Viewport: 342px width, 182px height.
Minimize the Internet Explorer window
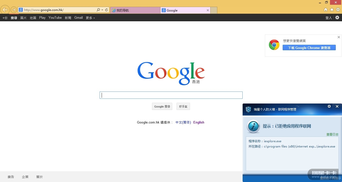(320, 2)
